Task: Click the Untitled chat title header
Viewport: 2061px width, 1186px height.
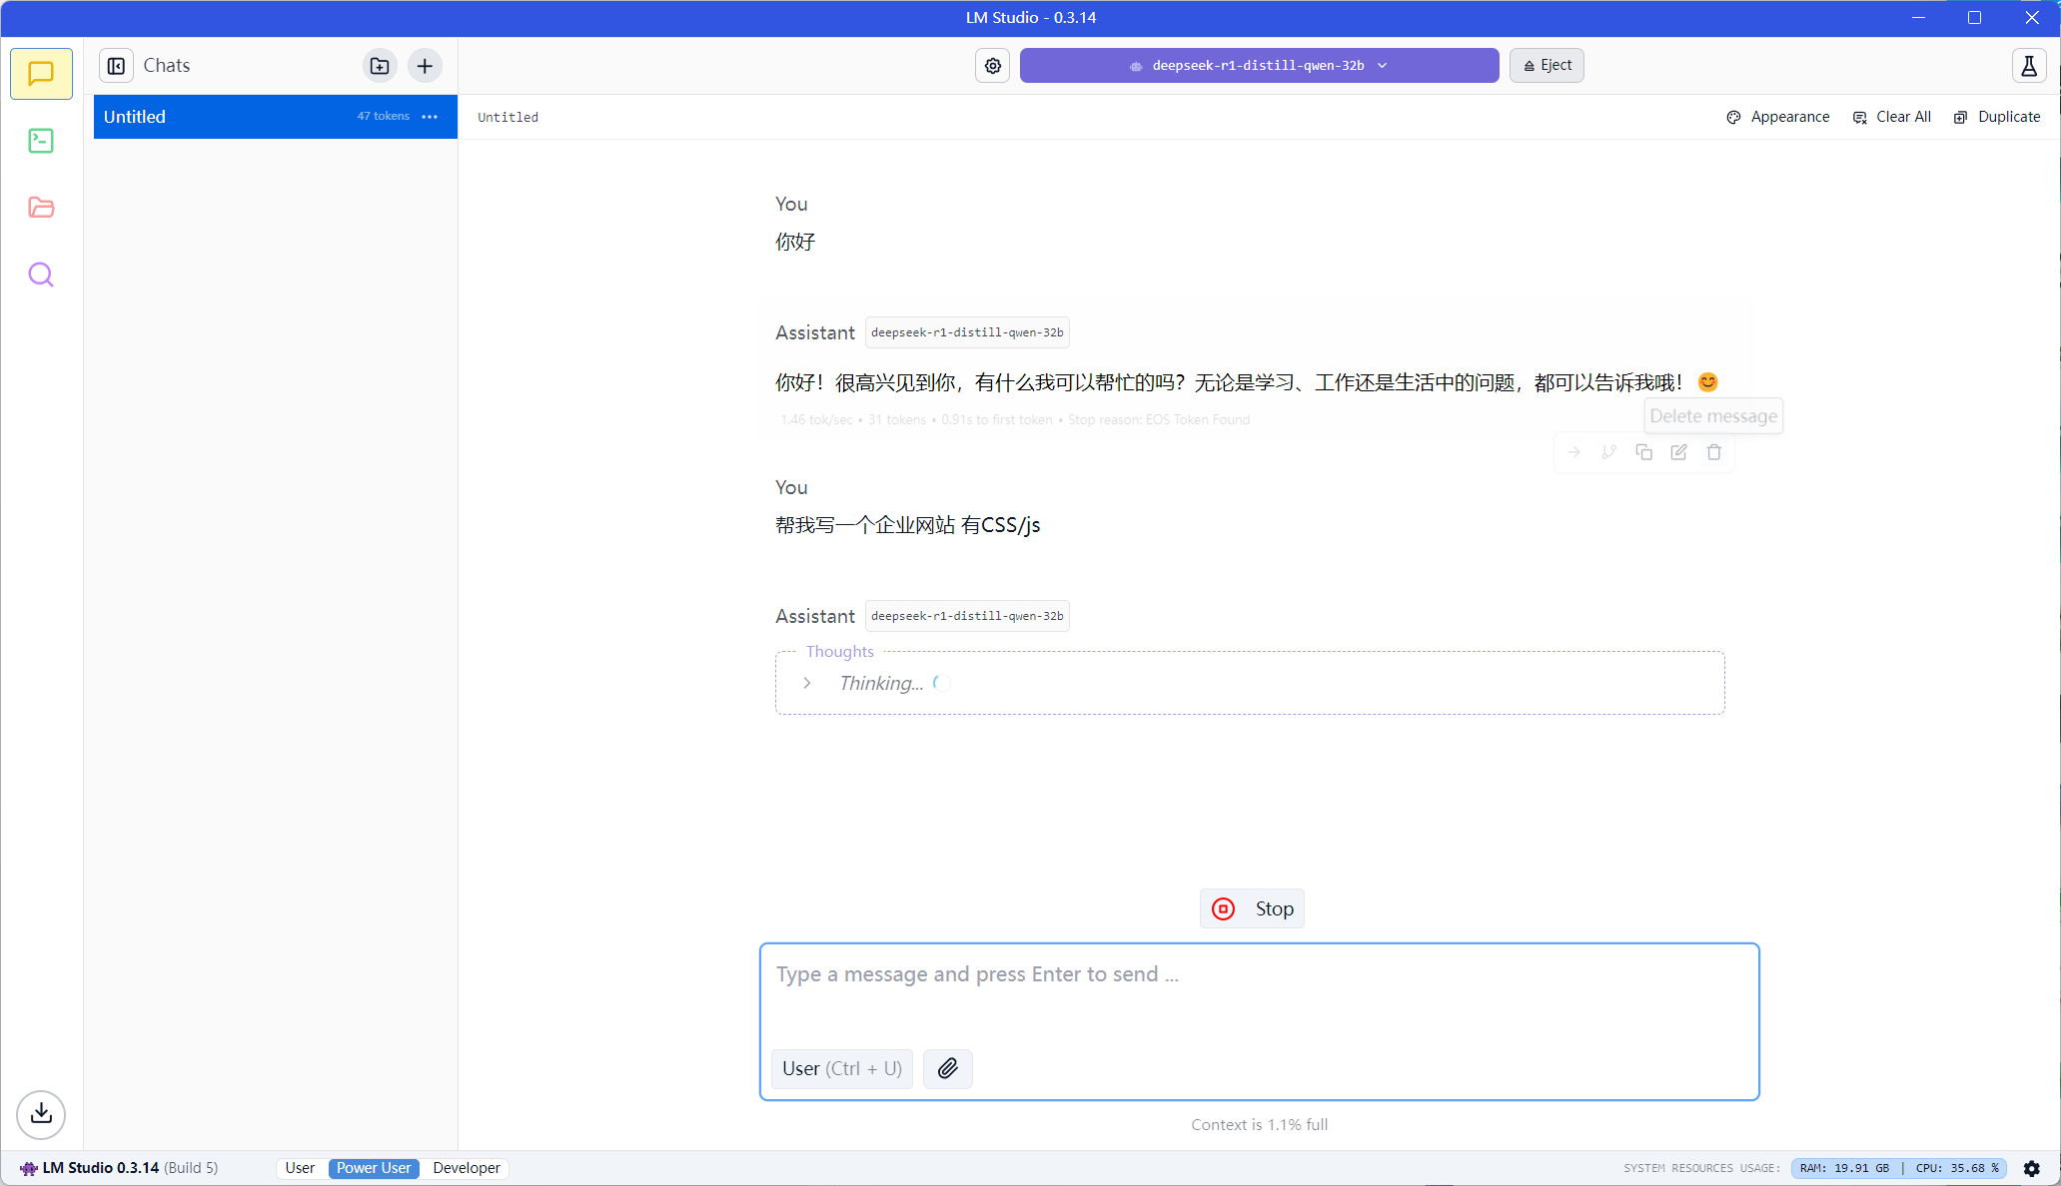Action: (508, 117)
